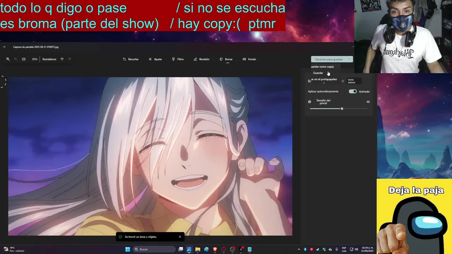Click the fit to window icon
The width and height of the screenshot is (452, 254).
click(x=24, y=59)
